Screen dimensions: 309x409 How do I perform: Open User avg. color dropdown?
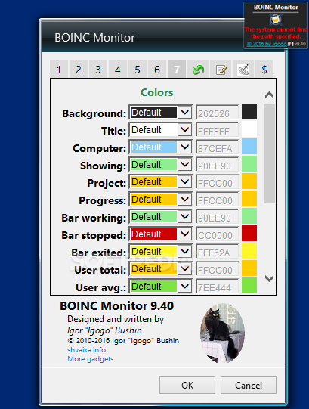(161, 286)
